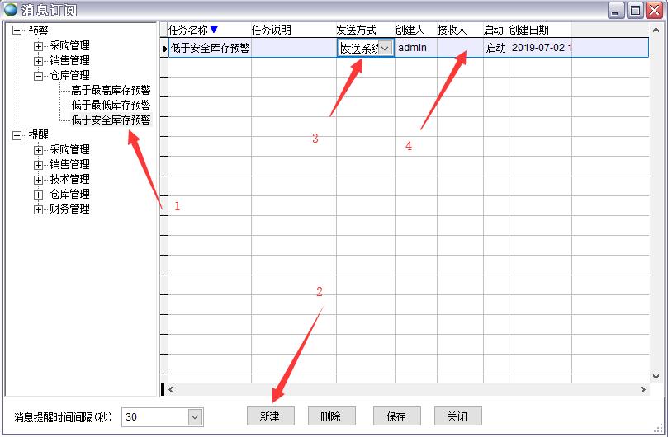The image size is (668, 437).
Task: Click the blue sort arrow on 任务名称 column
Action: (214, 30)
